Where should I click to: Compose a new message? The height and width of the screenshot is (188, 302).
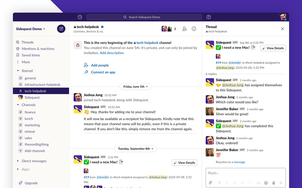click(61, 29)
